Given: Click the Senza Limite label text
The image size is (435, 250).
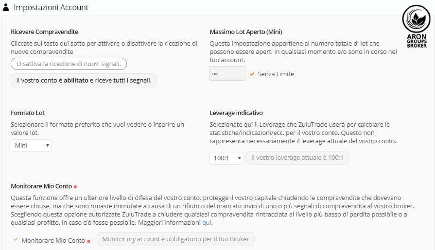Looking at the screenshot, I should coord(276,74).
